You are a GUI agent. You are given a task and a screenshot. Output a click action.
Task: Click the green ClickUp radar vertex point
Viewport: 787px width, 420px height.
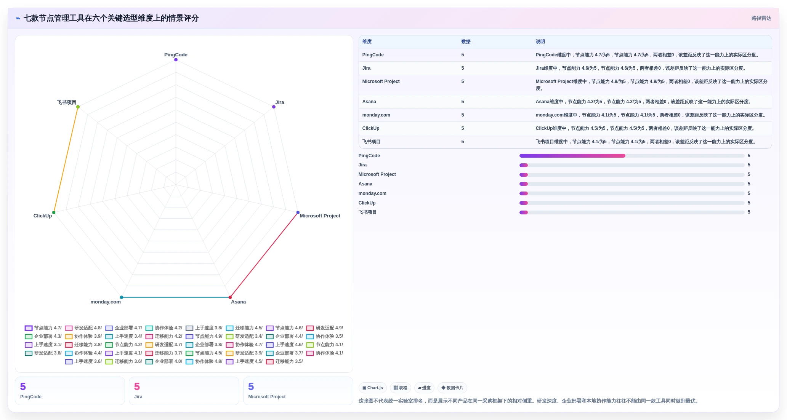click(x=54, y=212)
